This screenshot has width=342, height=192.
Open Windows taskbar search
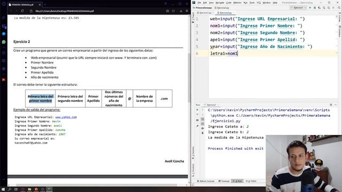pyautogui.click(x=10, y=189)
